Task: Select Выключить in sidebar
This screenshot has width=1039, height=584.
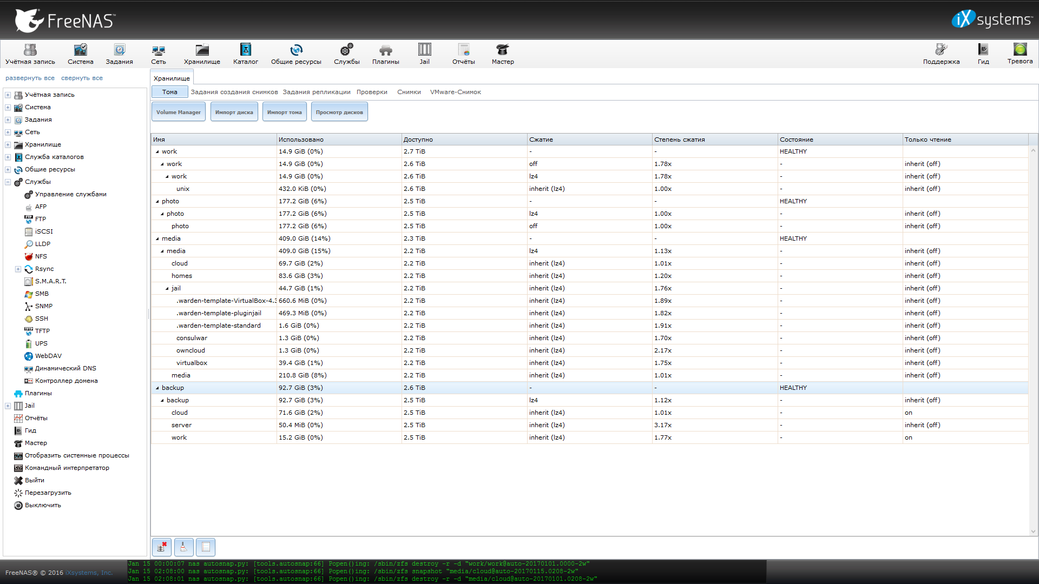Action: pyautogui.click(x=43, y=505)
